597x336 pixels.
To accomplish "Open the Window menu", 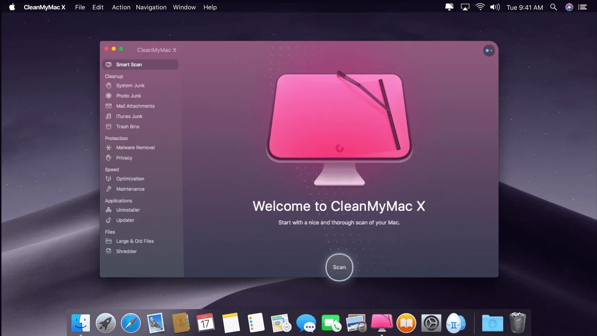I will coord(184,7).
